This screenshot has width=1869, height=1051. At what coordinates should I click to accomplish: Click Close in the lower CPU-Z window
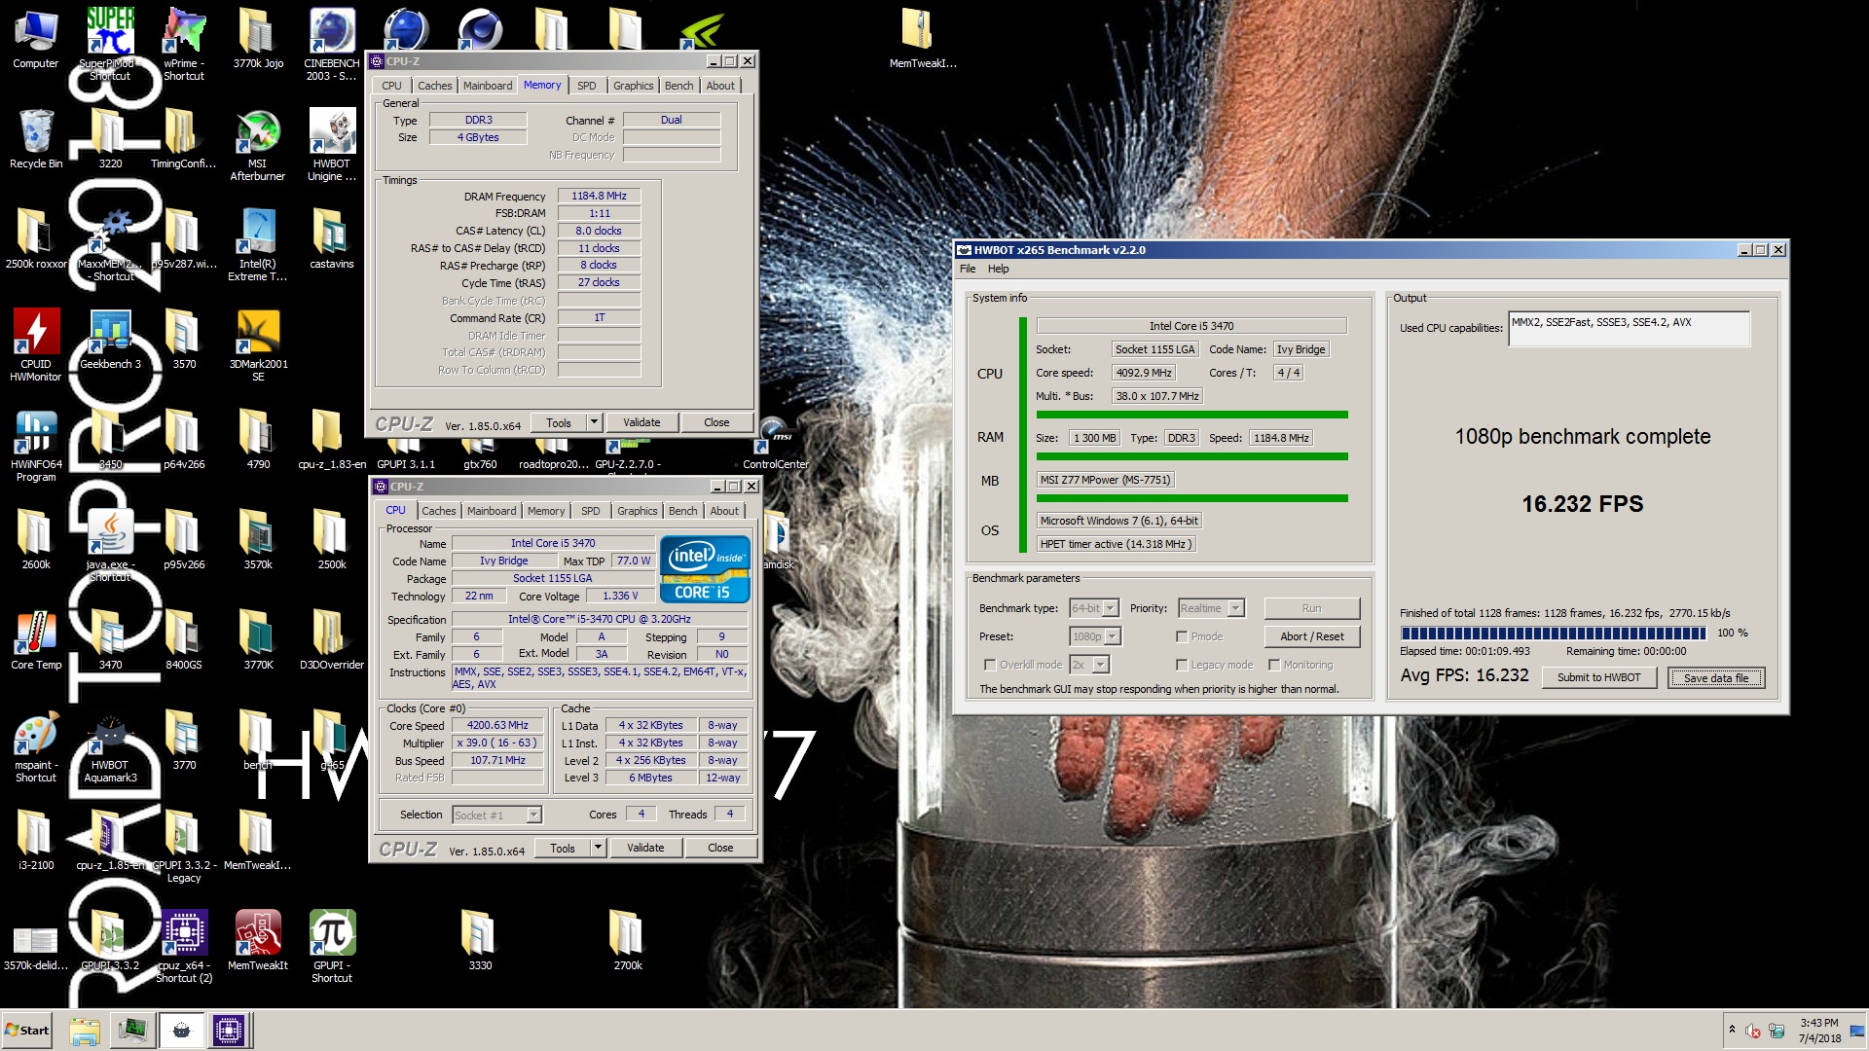tap(720, 848)
